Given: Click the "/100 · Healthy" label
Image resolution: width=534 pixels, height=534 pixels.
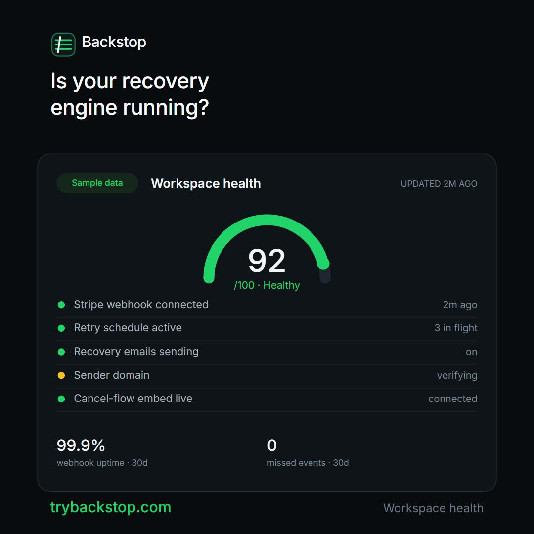Looking at the screenshot, I should (x=267, y=285).
